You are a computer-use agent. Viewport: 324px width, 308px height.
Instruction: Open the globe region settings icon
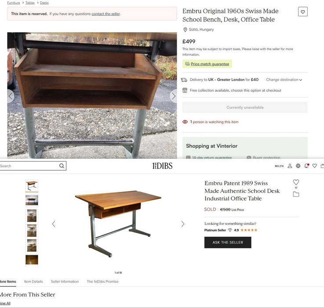click(298, 166)
